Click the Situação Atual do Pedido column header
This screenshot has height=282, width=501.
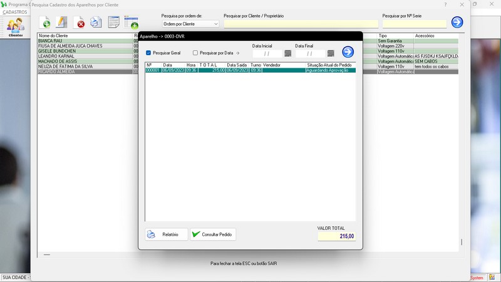[x=331, y=65]
